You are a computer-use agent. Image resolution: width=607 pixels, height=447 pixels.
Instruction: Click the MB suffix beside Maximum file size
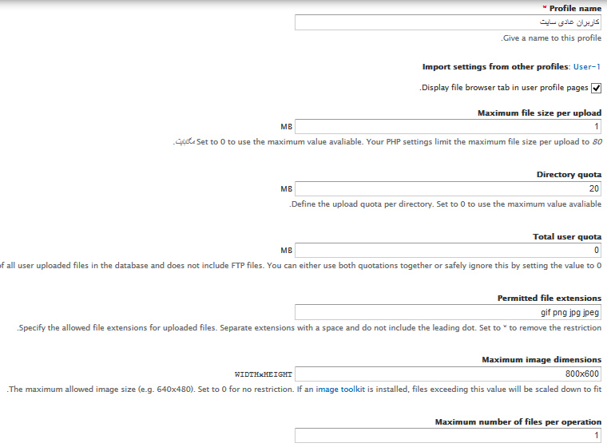pos(287,127)
